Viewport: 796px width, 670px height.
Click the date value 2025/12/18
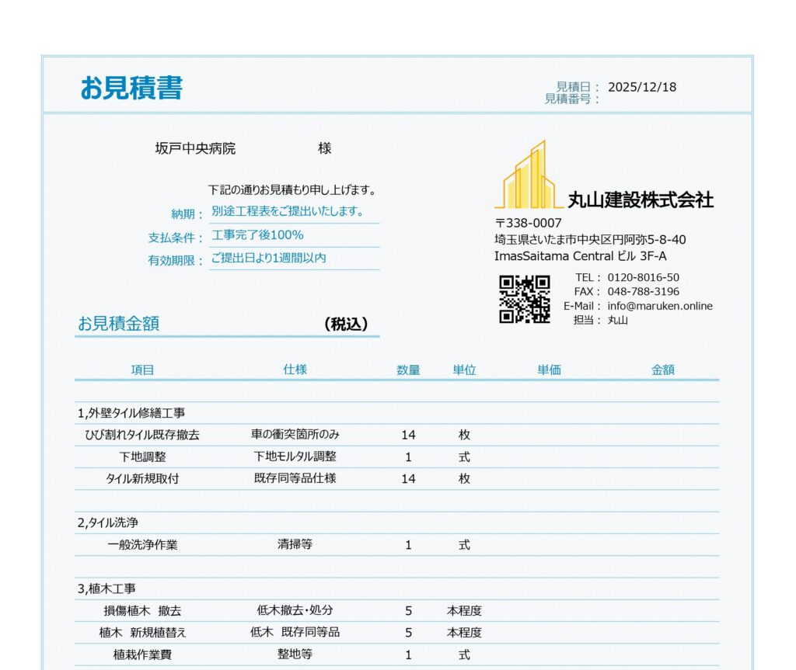coord(644,88)
